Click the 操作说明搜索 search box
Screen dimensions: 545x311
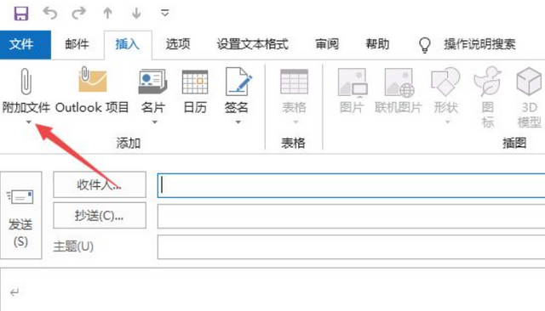pyautogui.click(x=479, y=44)
